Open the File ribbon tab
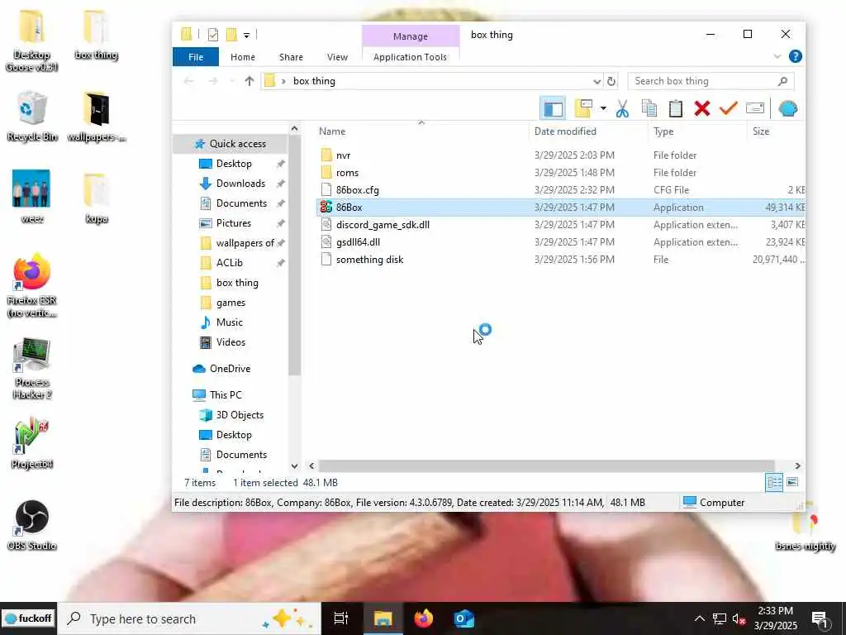The image size is (846, 635). coord(196,57)
